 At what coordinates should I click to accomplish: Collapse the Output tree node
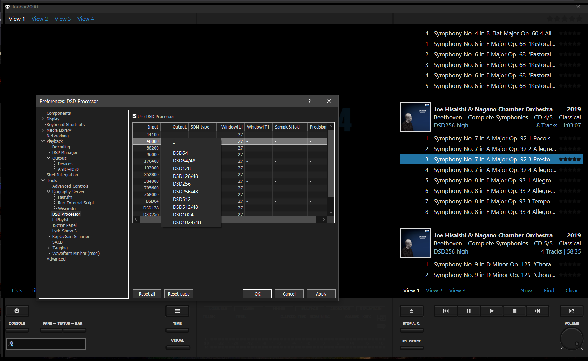[49, 158]
